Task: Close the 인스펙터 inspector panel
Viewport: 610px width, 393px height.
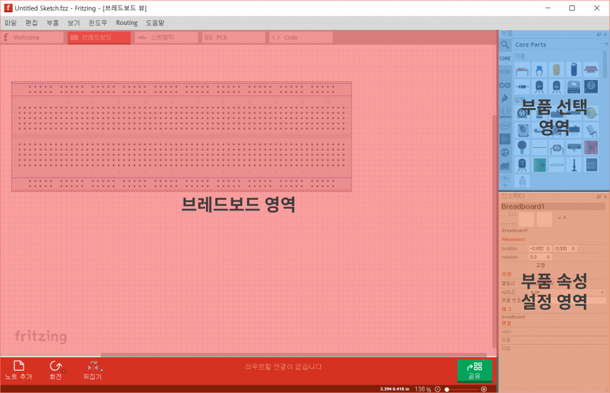Action: [606, 197]
